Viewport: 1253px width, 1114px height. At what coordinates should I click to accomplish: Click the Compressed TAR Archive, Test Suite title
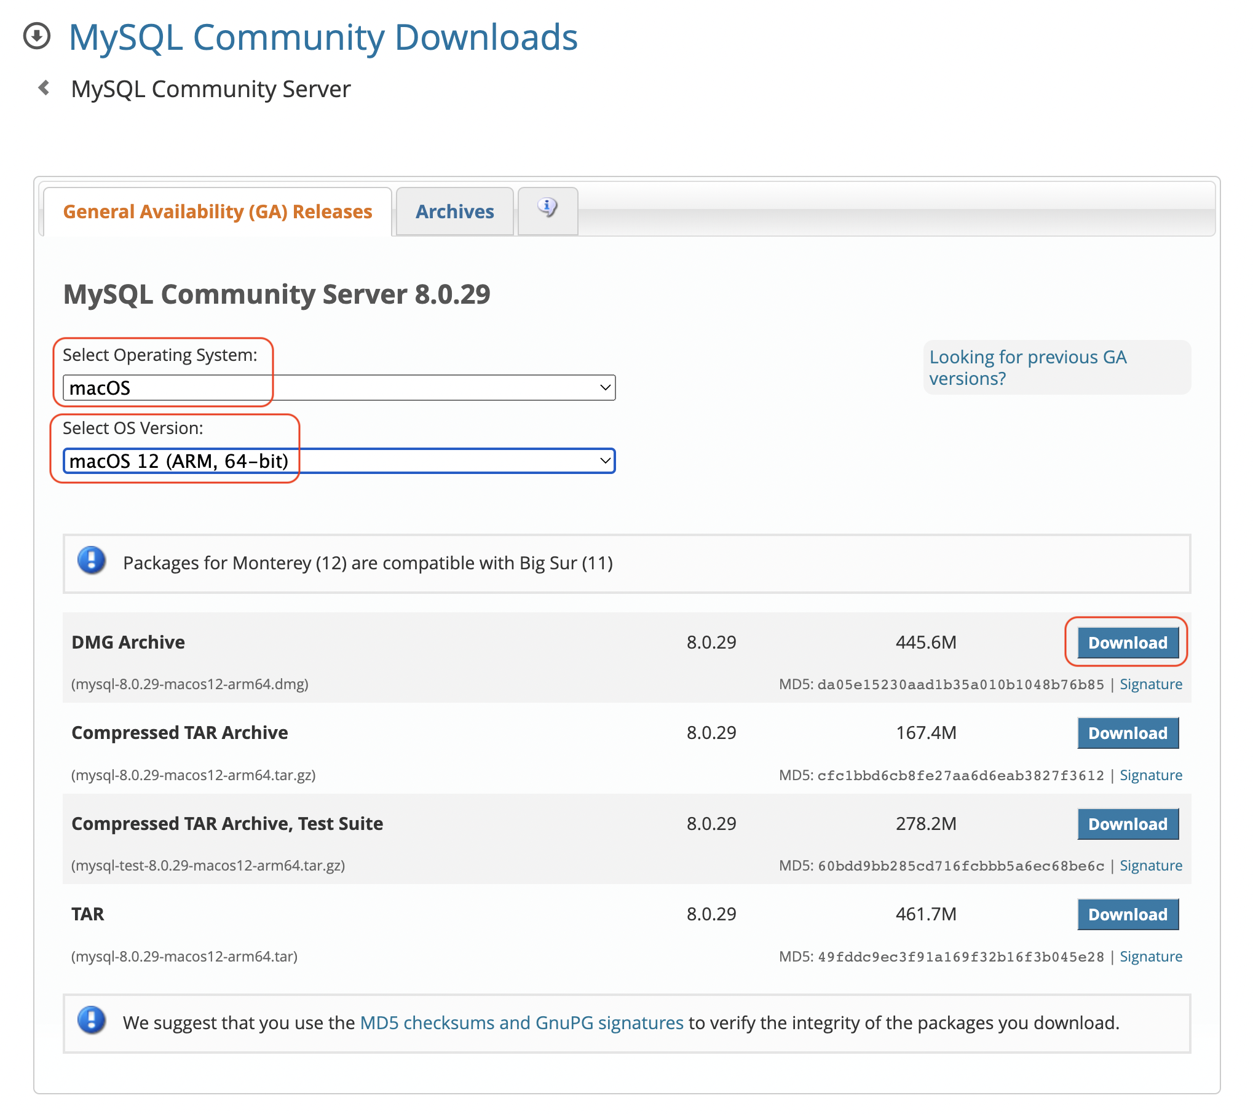(227, 824)
